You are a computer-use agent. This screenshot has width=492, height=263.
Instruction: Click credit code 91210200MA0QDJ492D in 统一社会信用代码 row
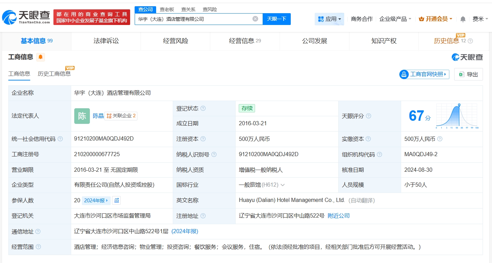click(104, 139)
